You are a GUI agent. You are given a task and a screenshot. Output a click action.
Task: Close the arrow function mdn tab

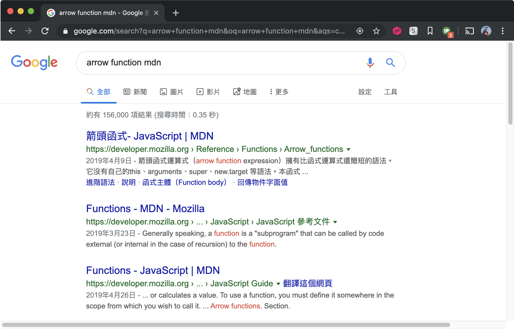click(156, 13)
